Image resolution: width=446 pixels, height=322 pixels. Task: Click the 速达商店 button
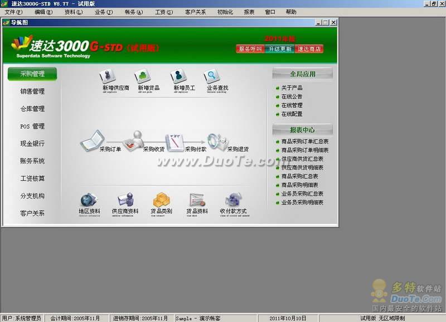[309, 49]
